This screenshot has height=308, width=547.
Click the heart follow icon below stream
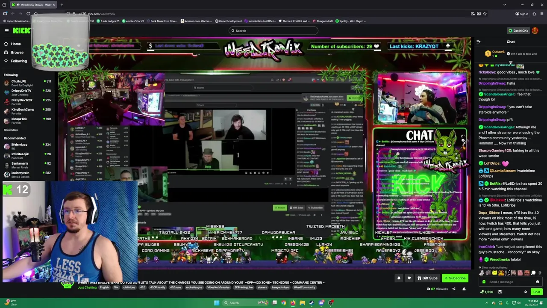pyautogui.click(x=409, y=278)
